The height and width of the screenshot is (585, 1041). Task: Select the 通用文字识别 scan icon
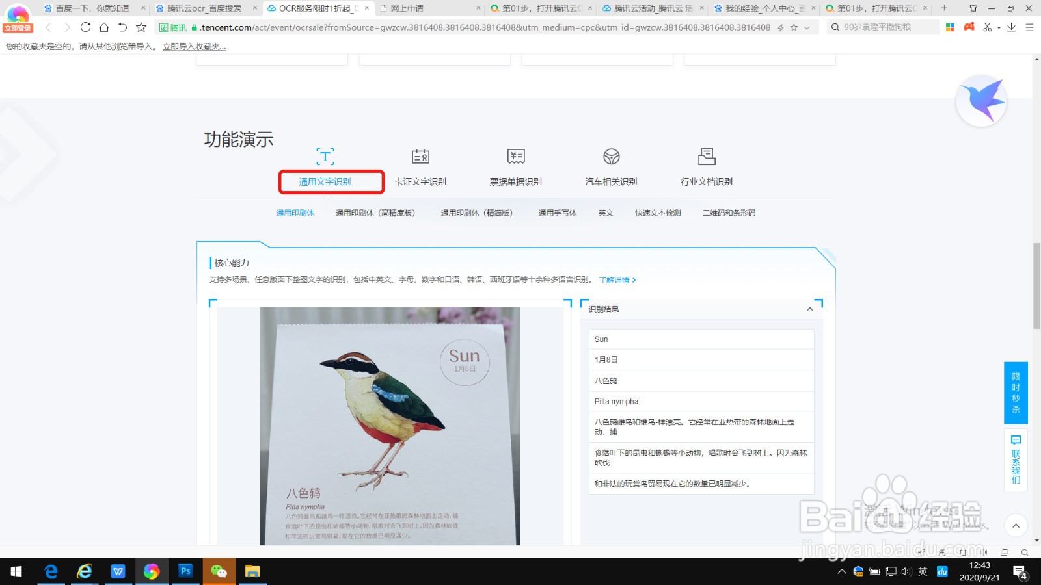(325, 156)
